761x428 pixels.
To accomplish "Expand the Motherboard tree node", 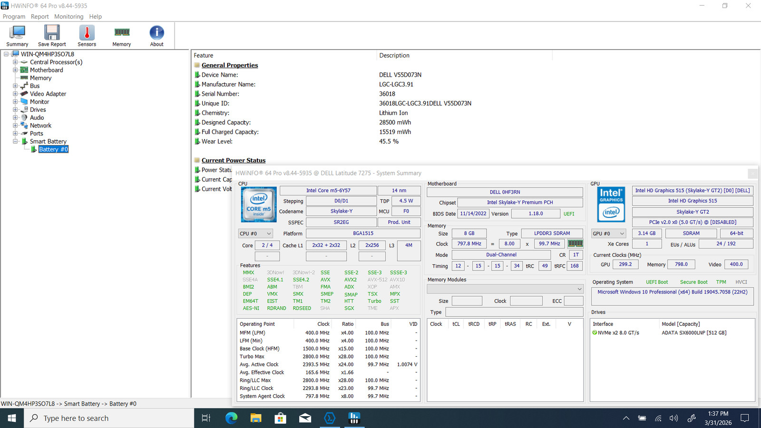I will [x=15, y=70].
